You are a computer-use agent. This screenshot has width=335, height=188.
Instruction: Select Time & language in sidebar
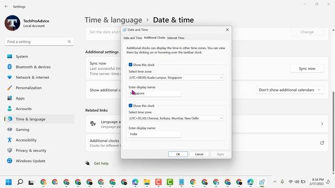(x=39, y=119)
